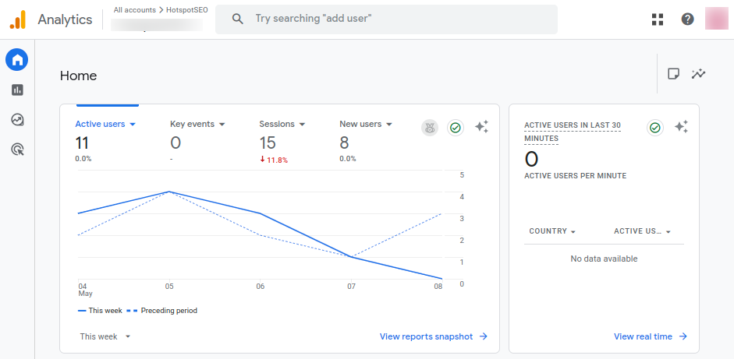This screenshot has height=359, width=734.
Task: Open the COUNTRY dimension dropdown
Action: click(552, 231)
